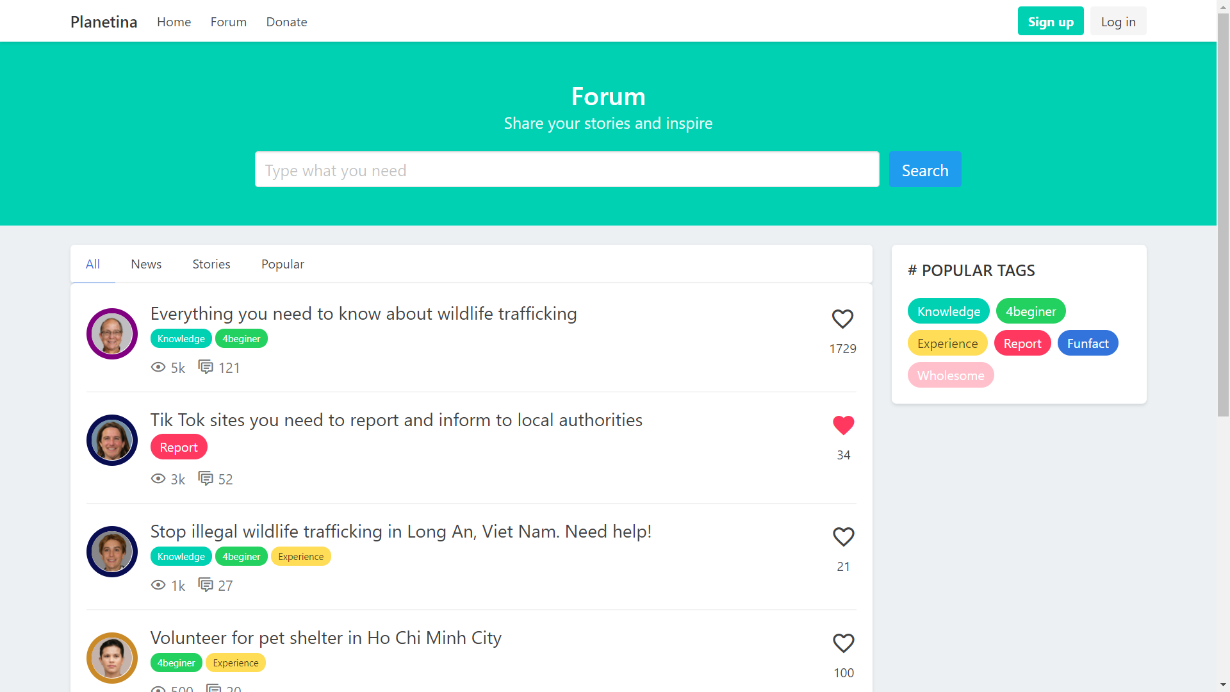Click the forum search input field
Viewport: 1230px width, 692px height.
point(566,170)
